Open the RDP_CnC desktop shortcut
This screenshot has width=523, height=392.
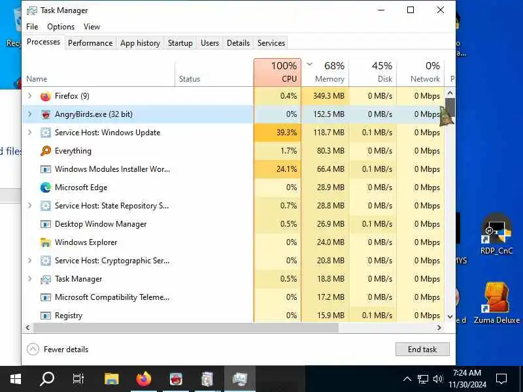[x=496, y=234]
